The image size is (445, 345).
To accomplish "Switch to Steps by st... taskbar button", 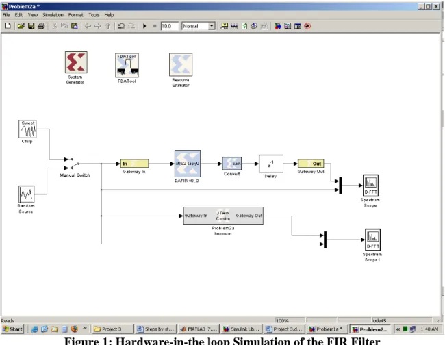I will pos(156,329).
